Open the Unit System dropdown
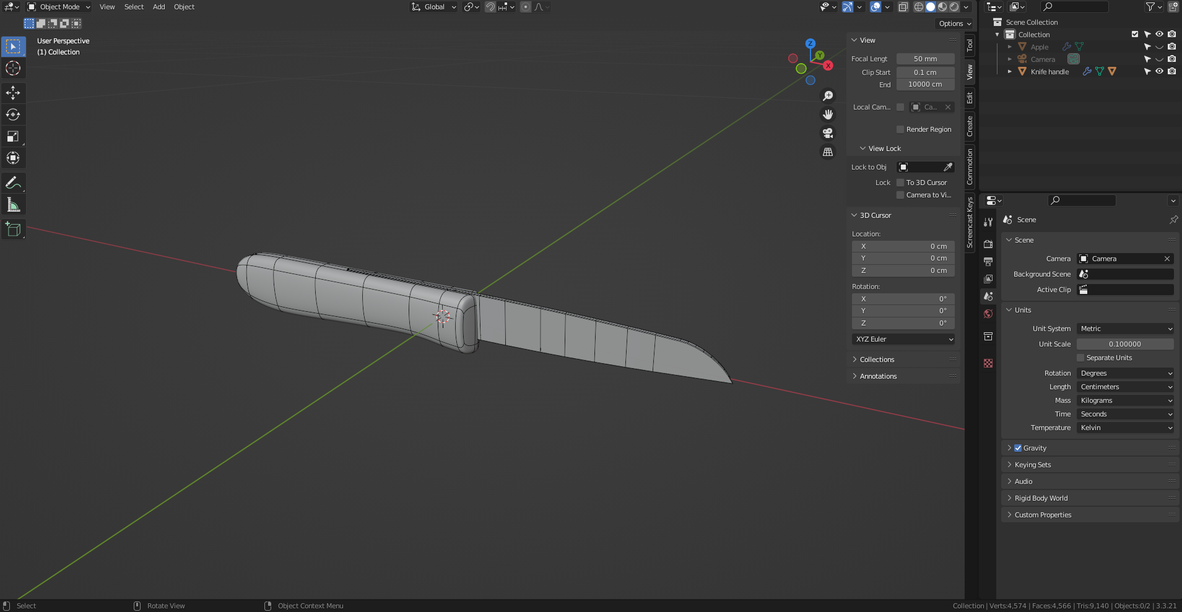 coord(1125,329)
